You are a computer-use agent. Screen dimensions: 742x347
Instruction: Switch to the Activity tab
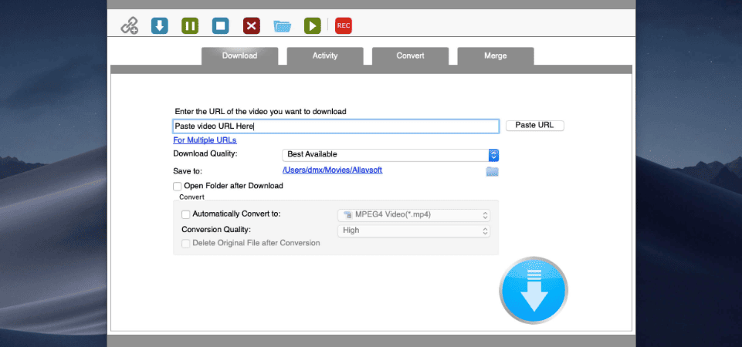tap(325, 56)
